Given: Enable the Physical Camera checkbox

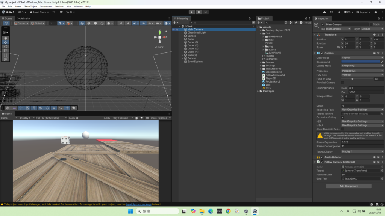Looking at the screenshot, I should tap(343, 82).
